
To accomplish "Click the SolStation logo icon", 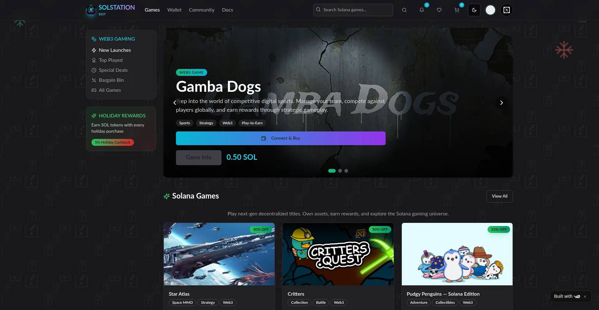I will 91,10.
